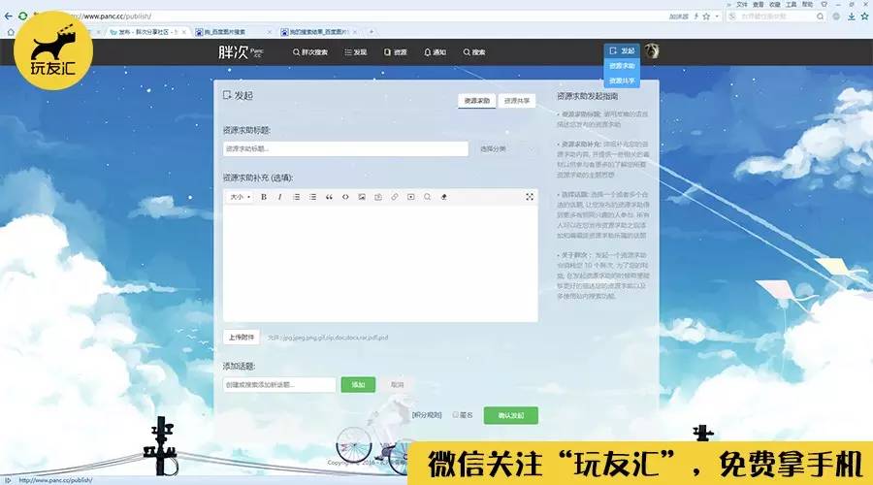Click the browser home icon
The height and width of the screenshot is (485, 873).
coord(10,32)
